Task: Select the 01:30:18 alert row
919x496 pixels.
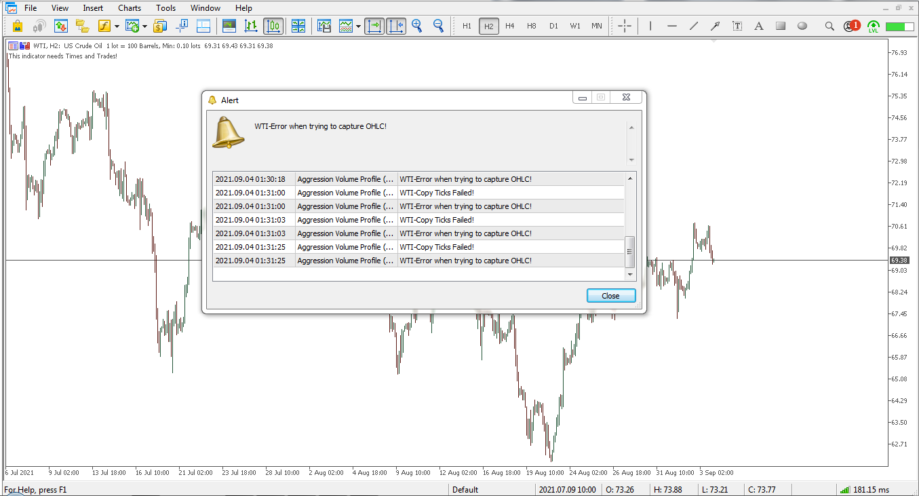Action: coord(418,179)
